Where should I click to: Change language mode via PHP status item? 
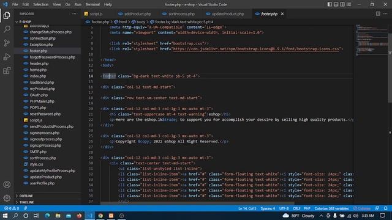point(307,208)
